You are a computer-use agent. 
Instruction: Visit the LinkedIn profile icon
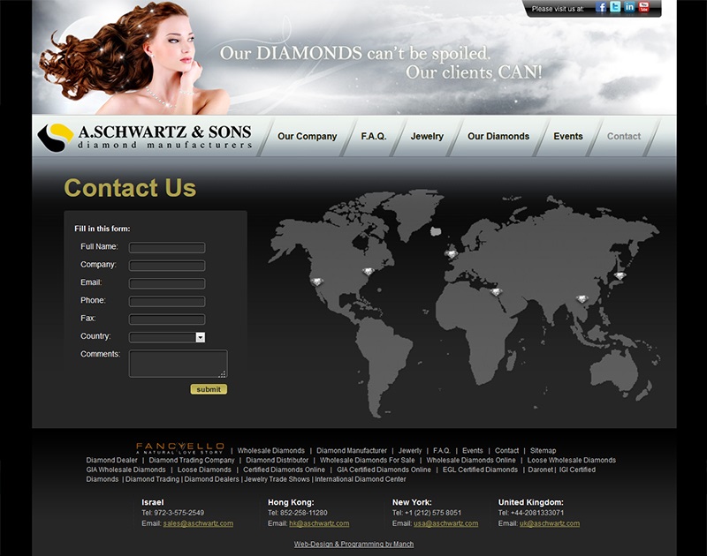(x=630, y=8)
